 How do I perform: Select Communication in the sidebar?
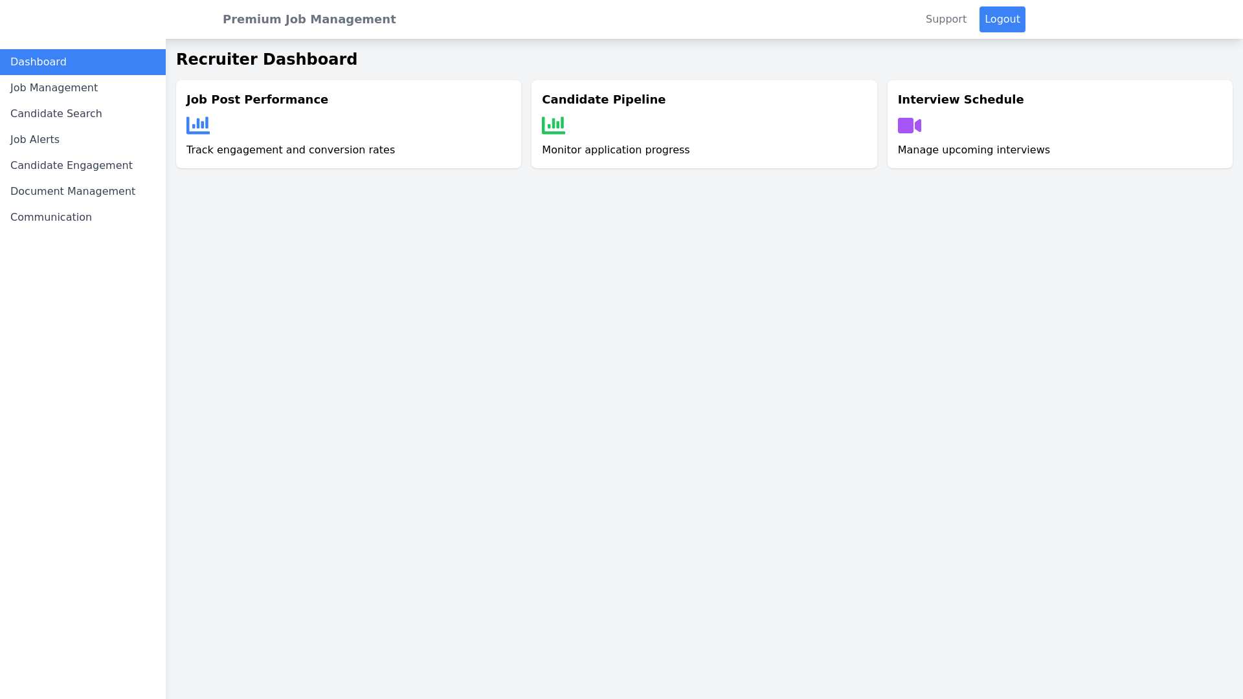50,217
